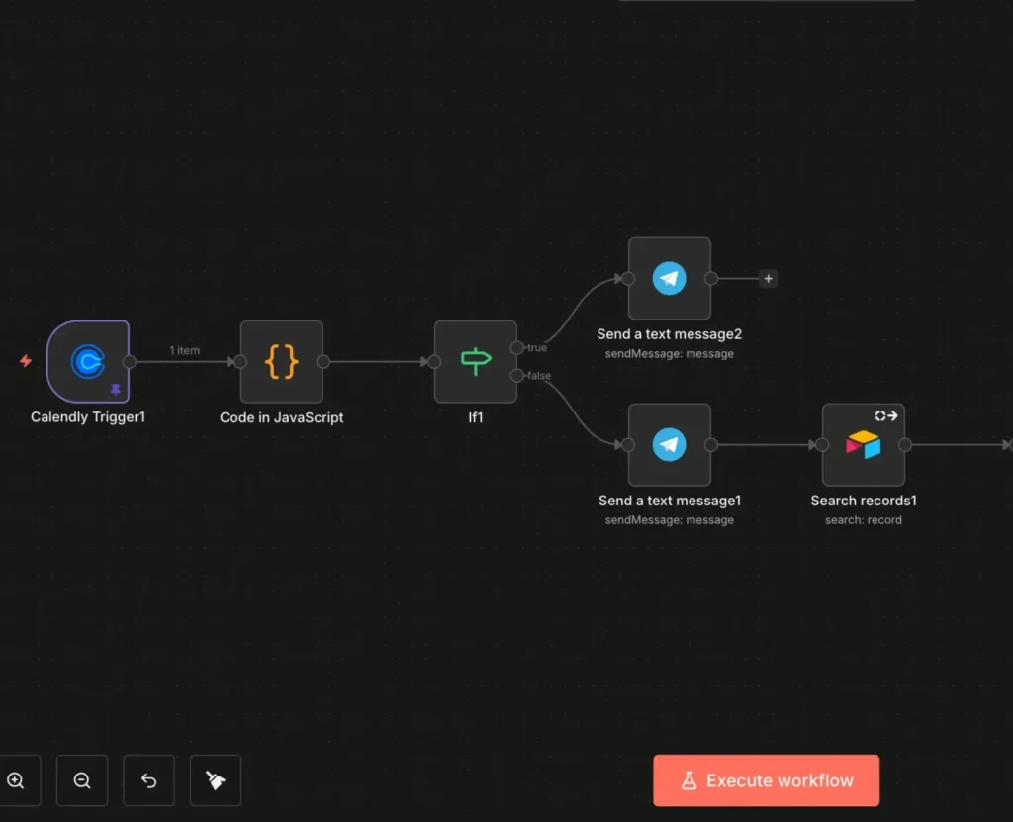Open the Code in JavaScript node
This screenshot has width=1013, height=822.
click(282, 362)
